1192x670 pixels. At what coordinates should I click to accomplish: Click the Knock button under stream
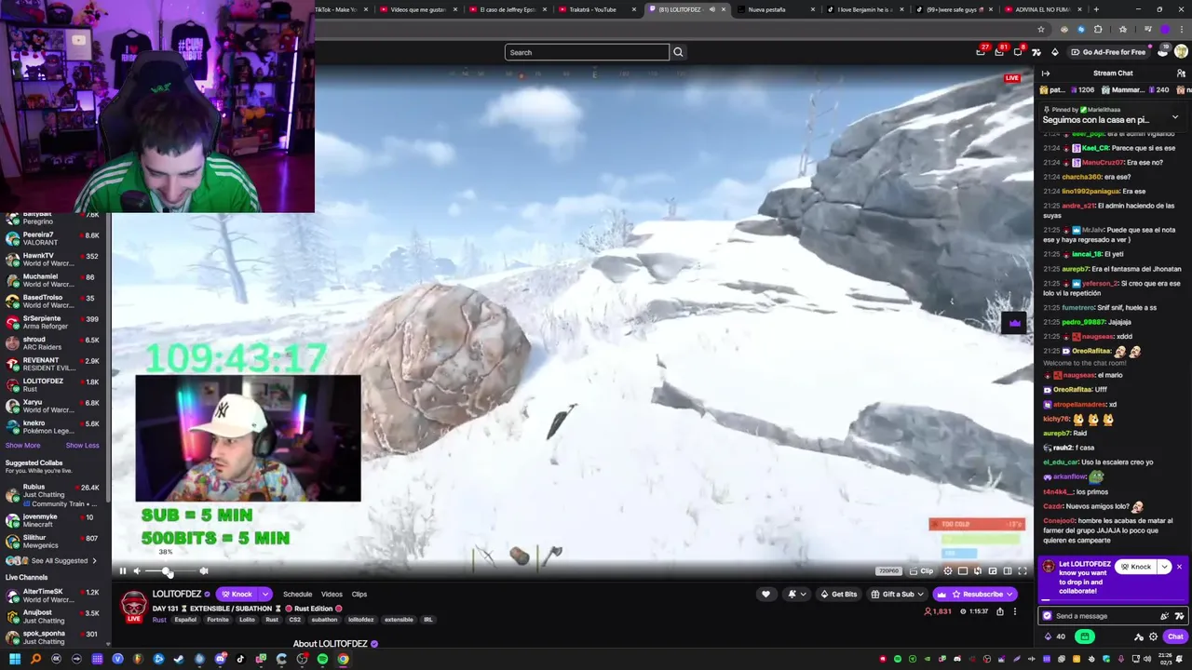(237, 594)
